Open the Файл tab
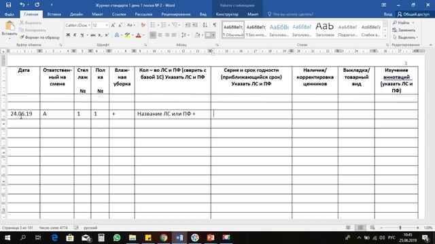The image size is (435, 244). pos(9,14)
